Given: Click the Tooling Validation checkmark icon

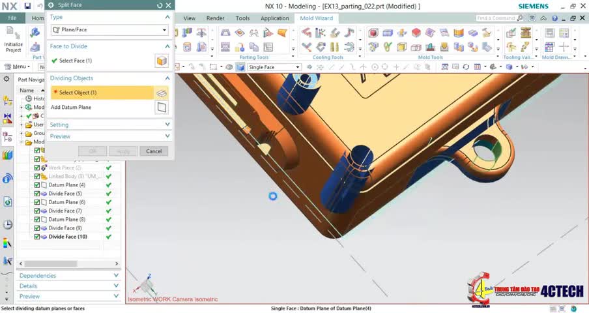Looking at the screenshot, I should 511,33.
